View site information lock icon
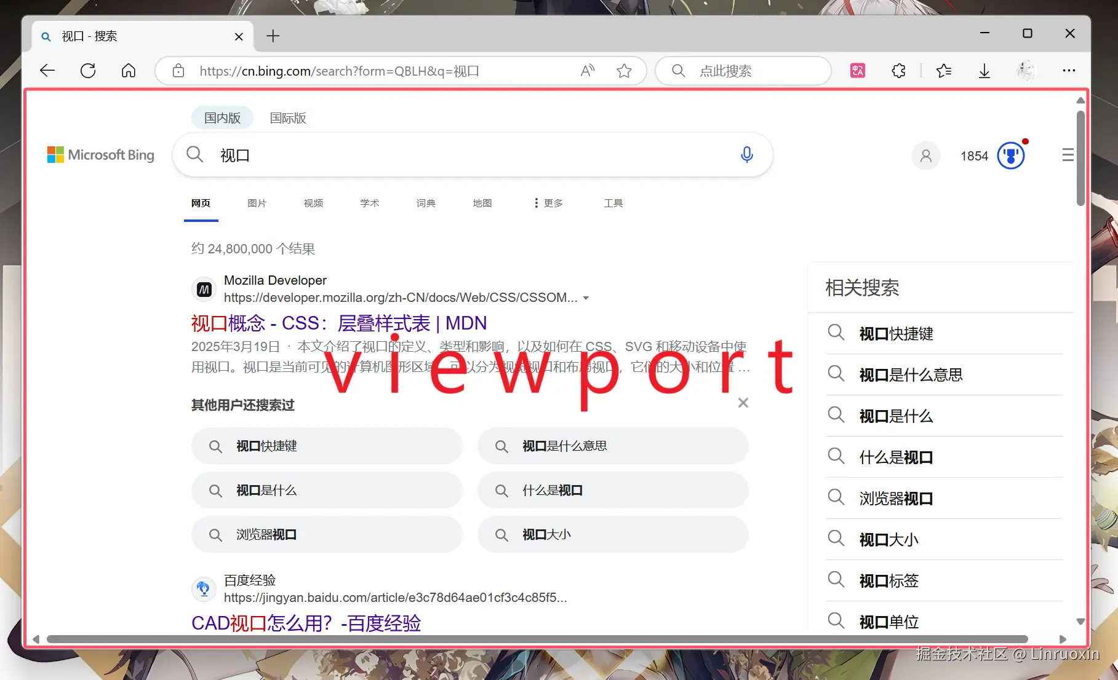This screenshot has width=1118, height=680. [x=178, y=71]
